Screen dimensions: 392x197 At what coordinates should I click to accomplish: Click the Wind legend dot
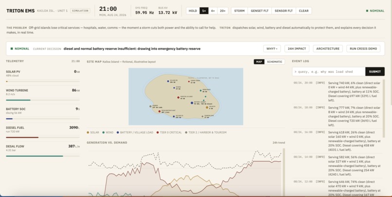point(104,132)
